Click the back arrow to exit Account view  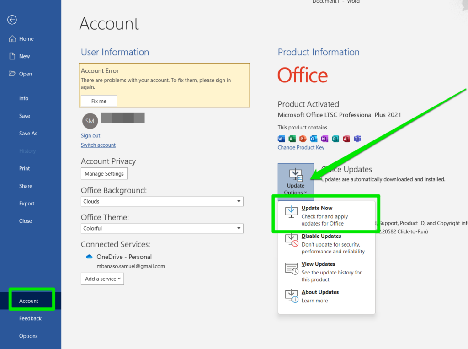coord(11,20)
